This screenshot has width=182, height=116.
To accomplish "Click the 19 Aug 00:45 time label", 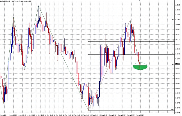I will click(76, 115).
